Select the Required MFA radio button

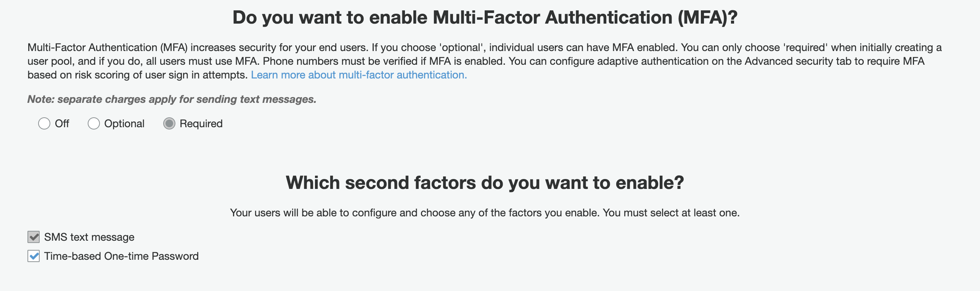[x=169, y=123]
